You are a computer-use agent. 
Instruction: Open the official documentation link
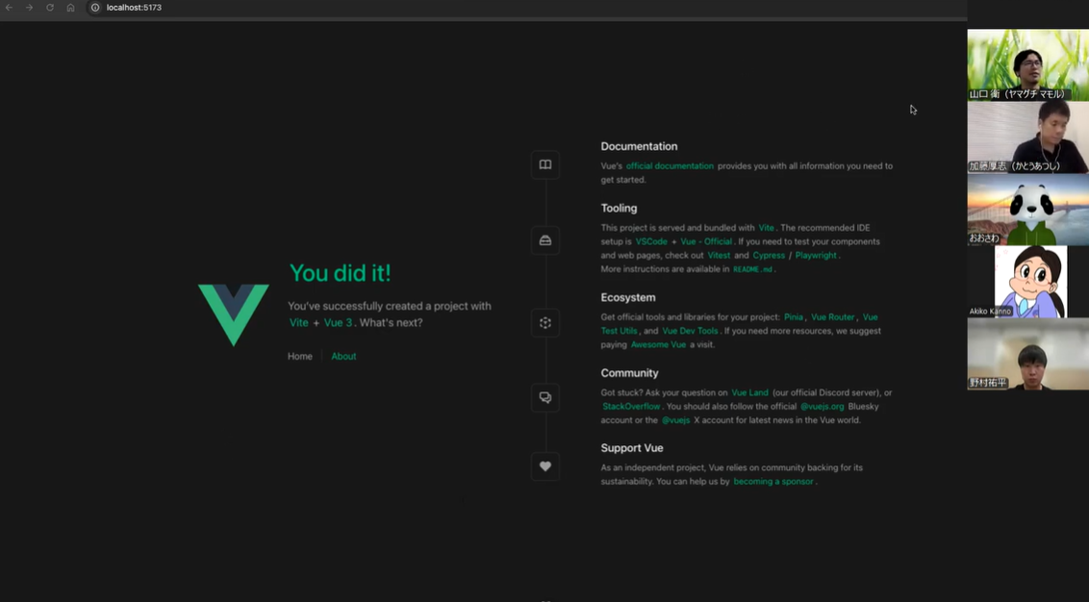(670, 166)
